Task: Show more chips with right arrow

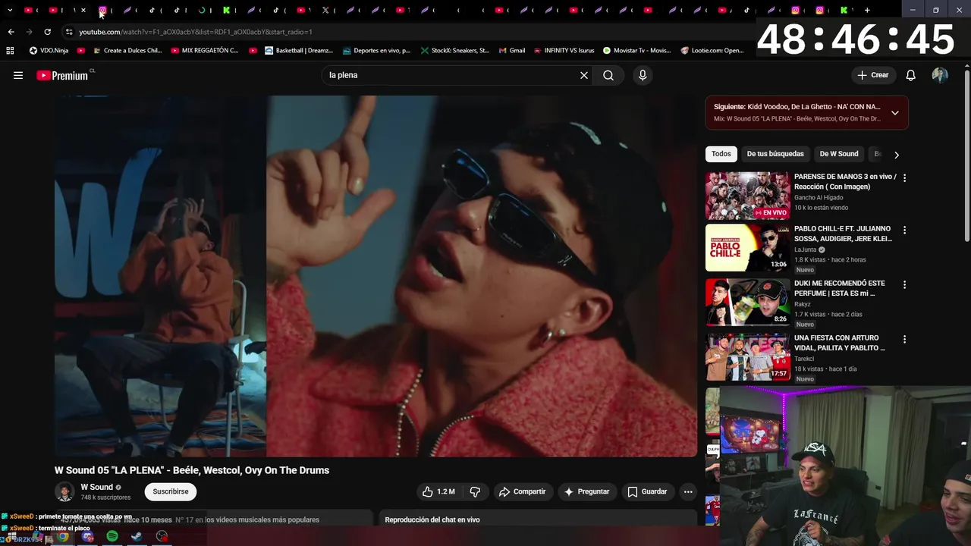Action: 896,155
